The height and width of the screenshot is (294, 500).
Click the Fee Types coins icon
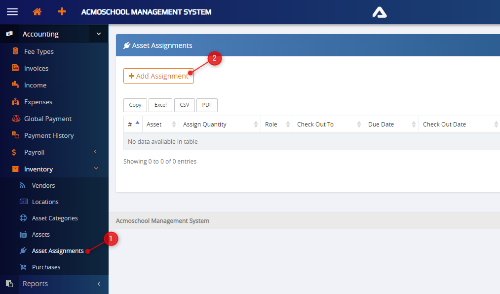coord(15,51)
